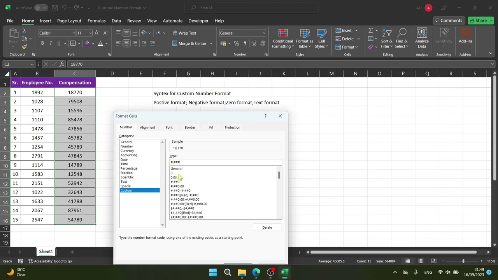The height and width of the screenshot is (280, 498).
Task: Click the Windows Start button
Action: [x=213, y=272]
